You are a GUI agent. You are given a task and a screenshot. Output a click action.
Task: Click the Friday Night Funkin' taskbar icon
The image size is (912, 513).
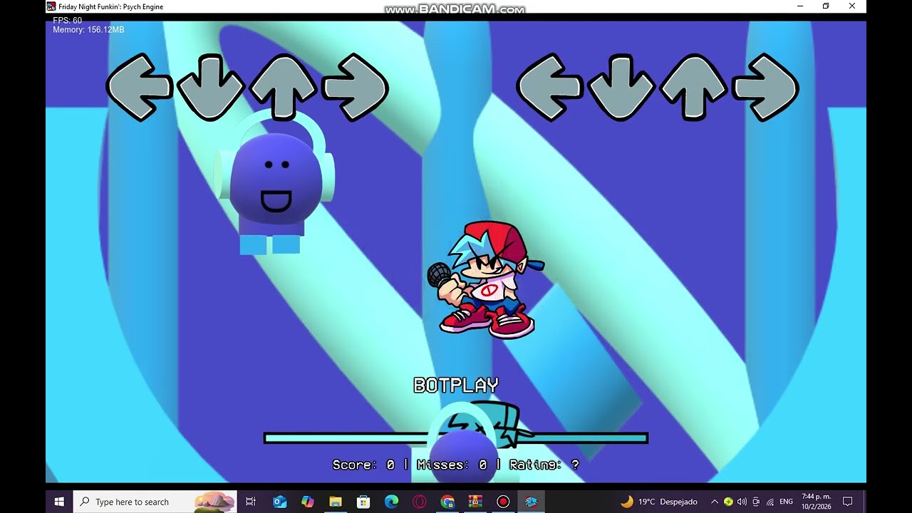(531, 502)
